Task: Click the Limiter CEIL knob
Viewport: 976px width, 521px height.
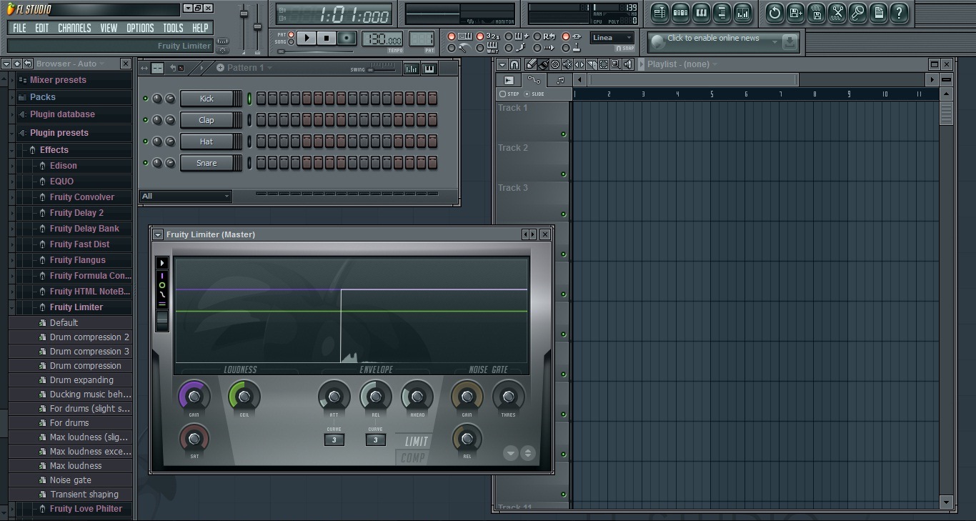Action: click(x=244, y=396)
